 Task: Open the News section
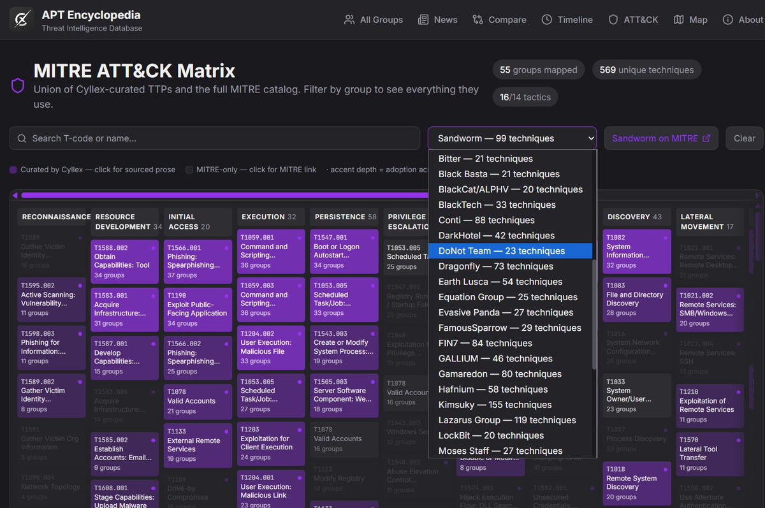point(438,20)
